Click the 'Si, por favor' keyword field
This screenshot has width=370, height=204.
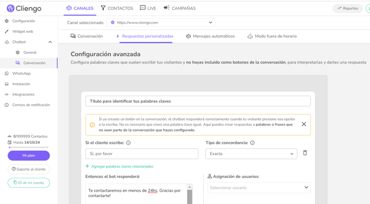(142, 154)
